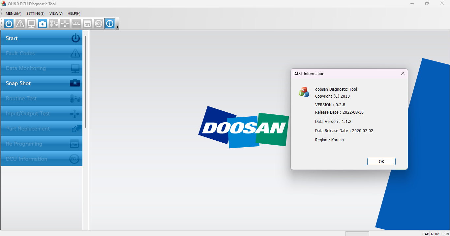Select Fault Codes in the side panel
The image size is (450, 236).
[42, 53]
